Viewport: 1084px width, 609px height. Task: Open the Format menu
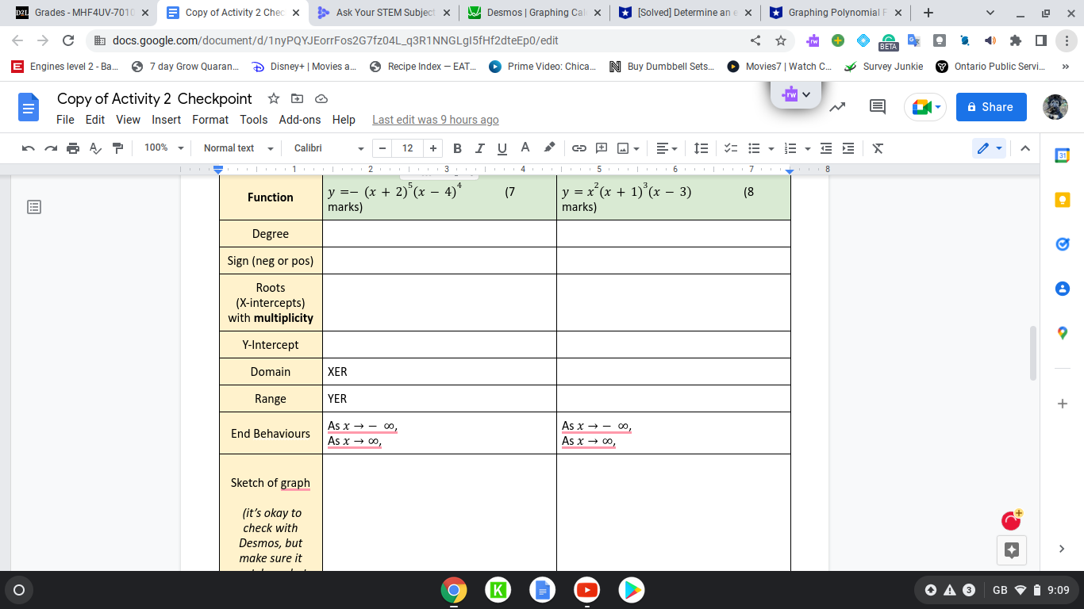coord(210,120)
